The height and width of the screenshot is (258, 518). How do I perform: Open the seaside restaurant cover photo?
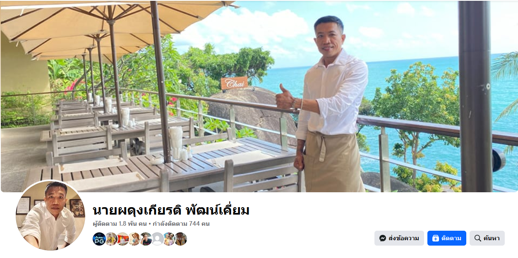click(259, 96)
